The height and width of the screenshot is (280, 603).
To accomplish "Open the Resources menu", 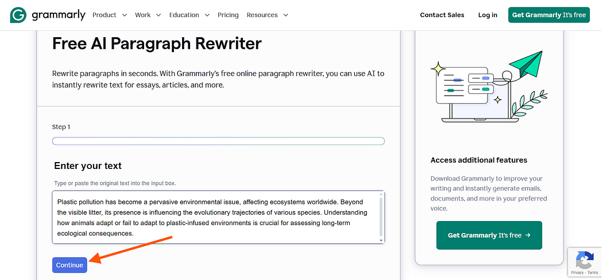I will click(x=262, y=15).
